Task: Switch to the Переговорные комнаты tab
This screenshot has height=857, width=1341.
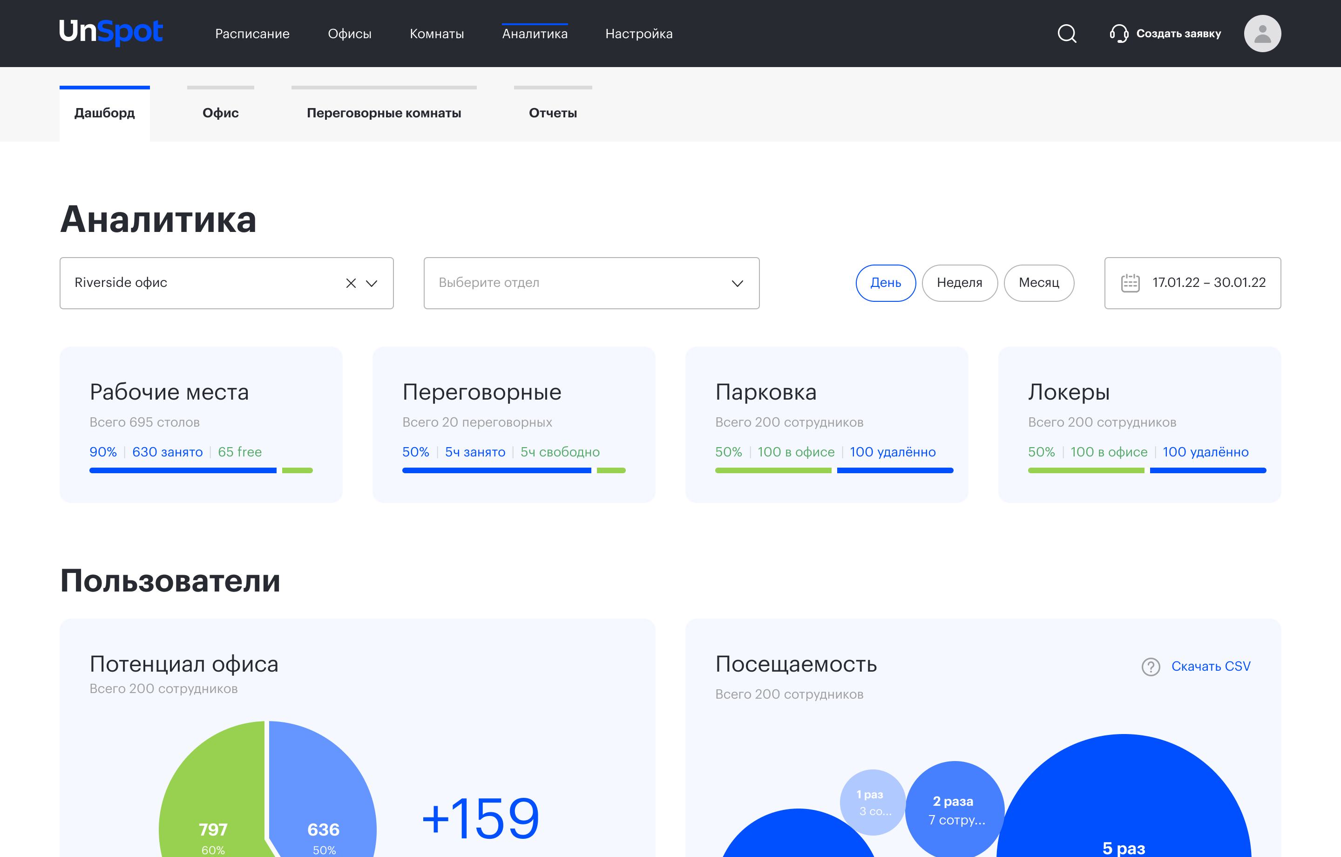Action: pyautogui.click(x=384, y=113)
